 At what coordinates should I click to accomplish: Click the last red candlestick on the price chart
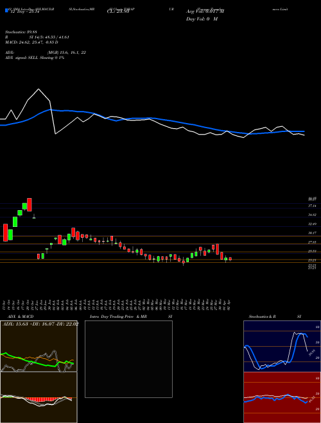click(230, 259)
